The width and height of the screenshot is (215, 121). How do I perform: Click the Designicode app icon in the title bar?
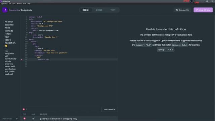point(1,1)
